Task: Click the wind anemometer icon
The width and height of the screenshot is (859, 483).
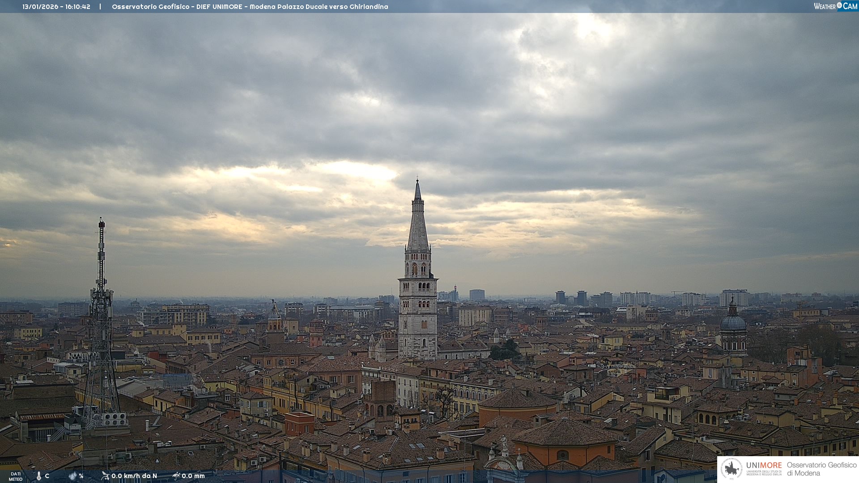Action: click(x=105, y=476)
